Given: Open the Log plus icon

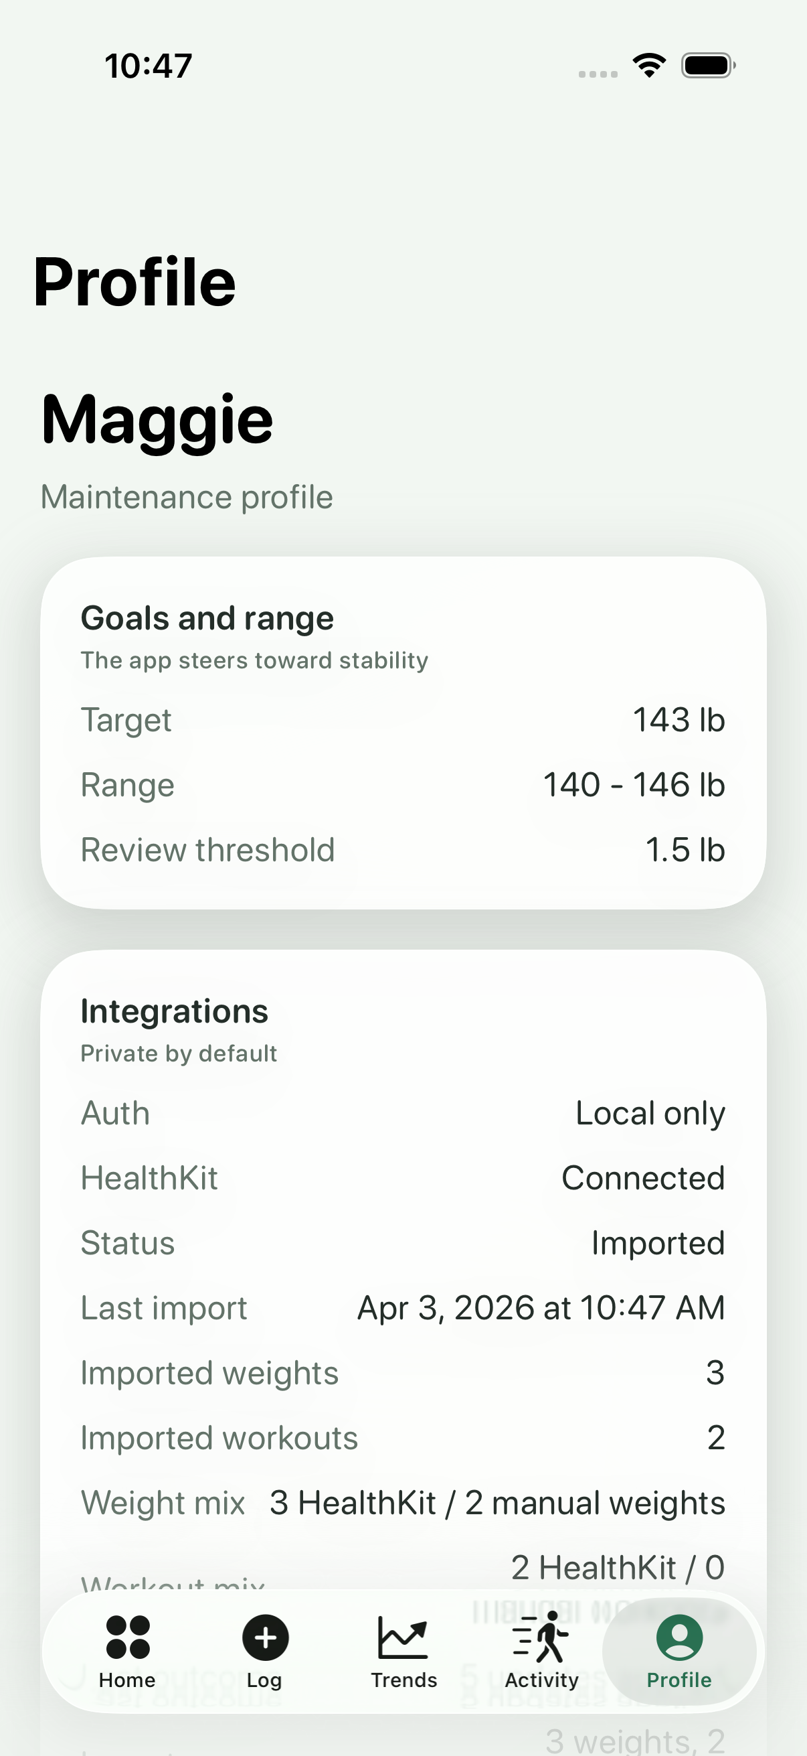Looking at the screenshot, I should point(265,1637).
